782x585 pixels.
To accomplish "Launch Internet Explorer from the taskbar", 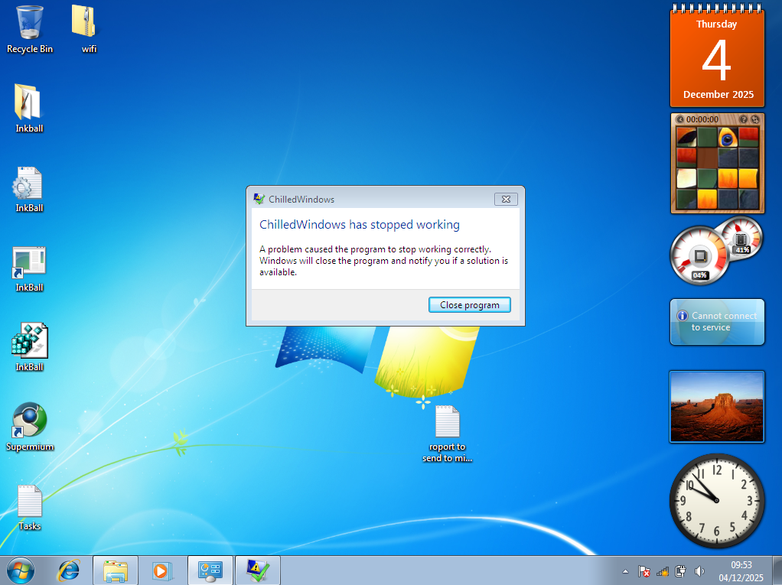I will (69, 570).
